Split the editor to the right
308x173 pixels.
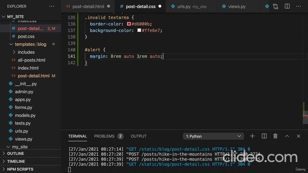click(x=287, y=6)
